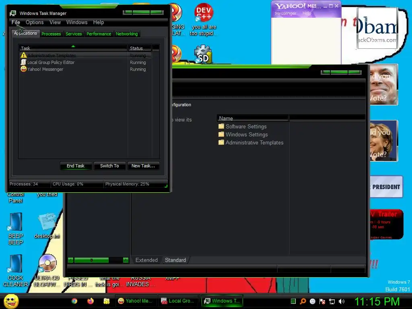Switch to the Extended view tab

(x=146, y=260)
